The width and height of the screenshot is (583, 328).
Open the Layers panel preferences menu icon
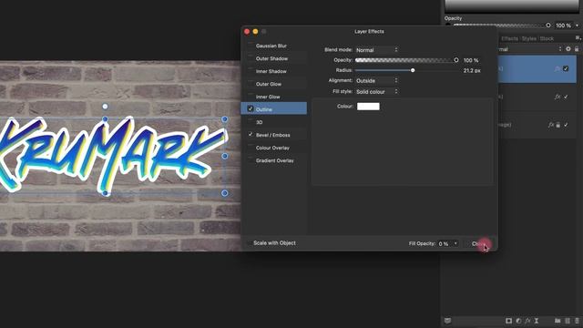pos(578,38)
